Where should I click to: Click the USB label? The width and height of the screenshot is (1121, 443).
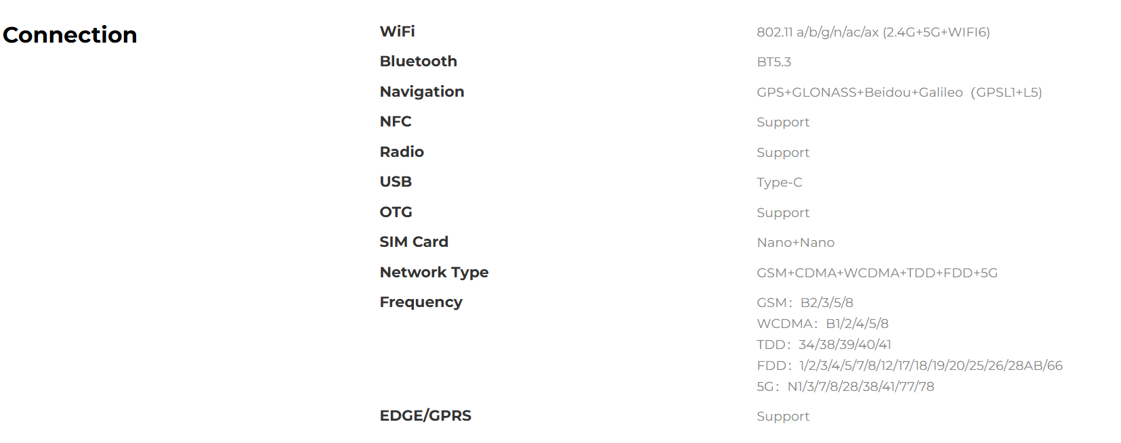point(396,181)
